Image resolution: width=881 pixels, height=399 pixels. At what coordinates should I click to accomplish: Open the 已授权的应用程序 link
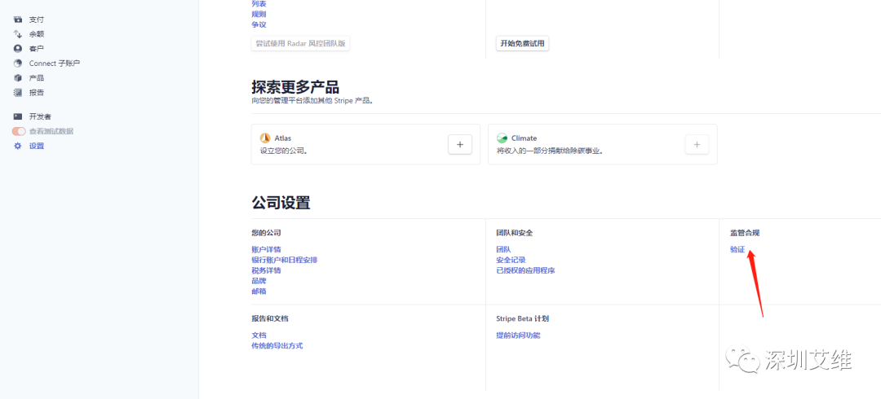click(525, 270)
